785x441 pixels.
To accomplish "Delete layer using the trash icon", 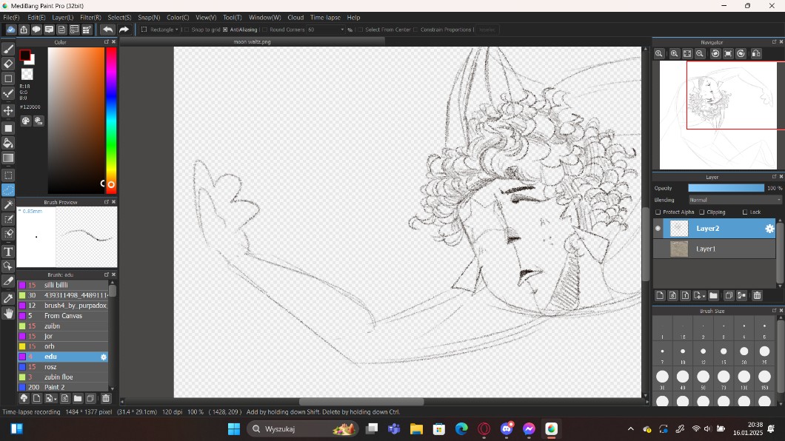I will (x=757, y=296).
